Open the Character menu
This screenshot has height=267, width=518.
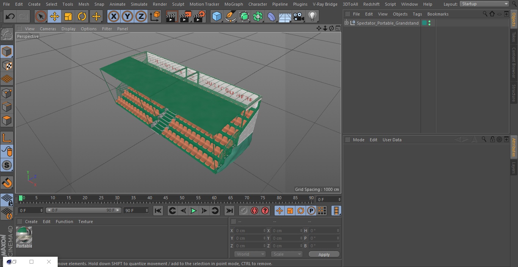(x=258, y=4)
